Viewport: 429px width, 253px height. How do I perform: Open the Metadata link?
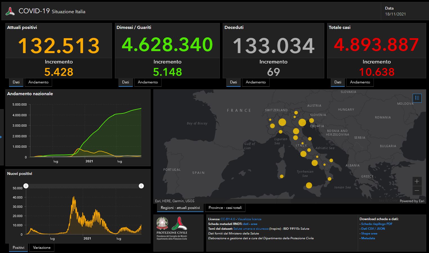pos(368,238)
